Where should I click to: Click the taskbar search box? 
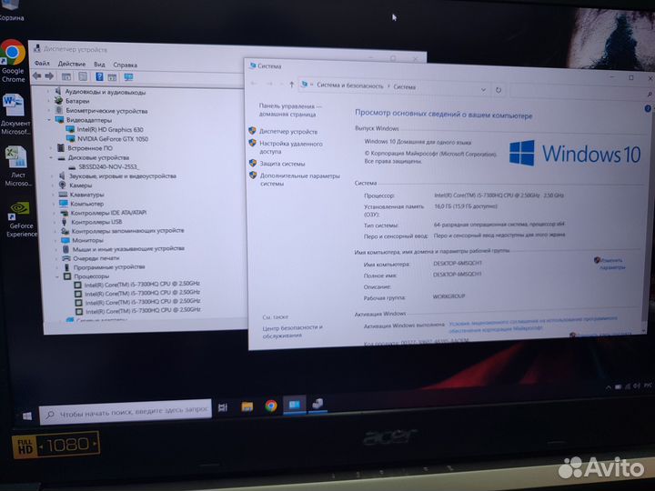point(126,414)
